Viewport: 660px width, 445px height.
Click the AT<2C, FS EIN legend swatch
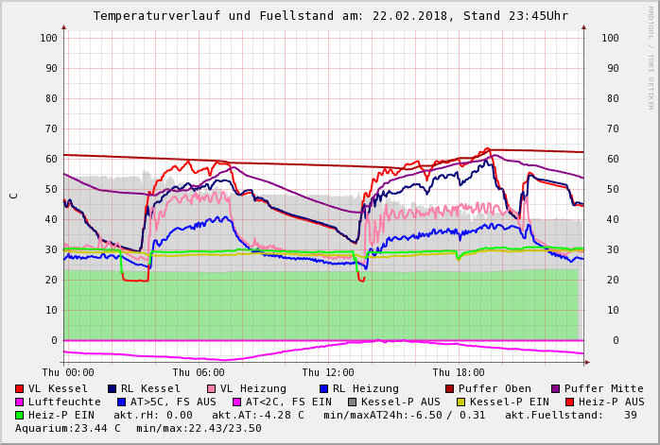(x=236, y=402)
